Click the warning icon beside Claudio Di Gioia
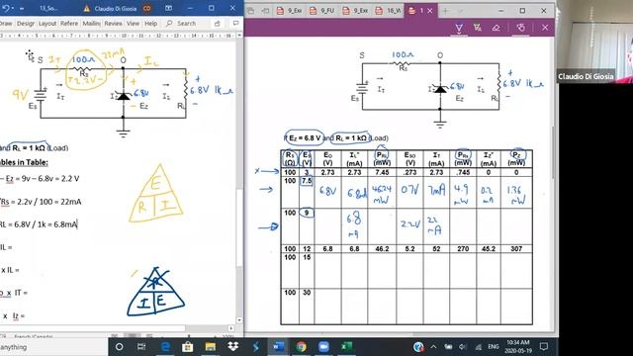Screen dimensions: 633x356 tap(86, 8)
